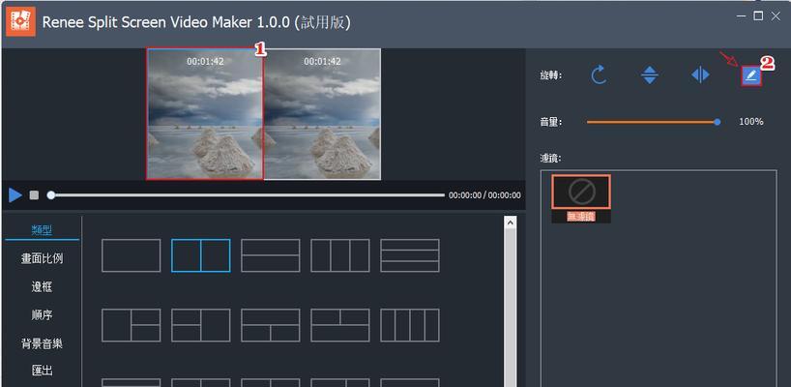
Task: Open the 畫面比例 tab
Action: click(x=42, y=259)
